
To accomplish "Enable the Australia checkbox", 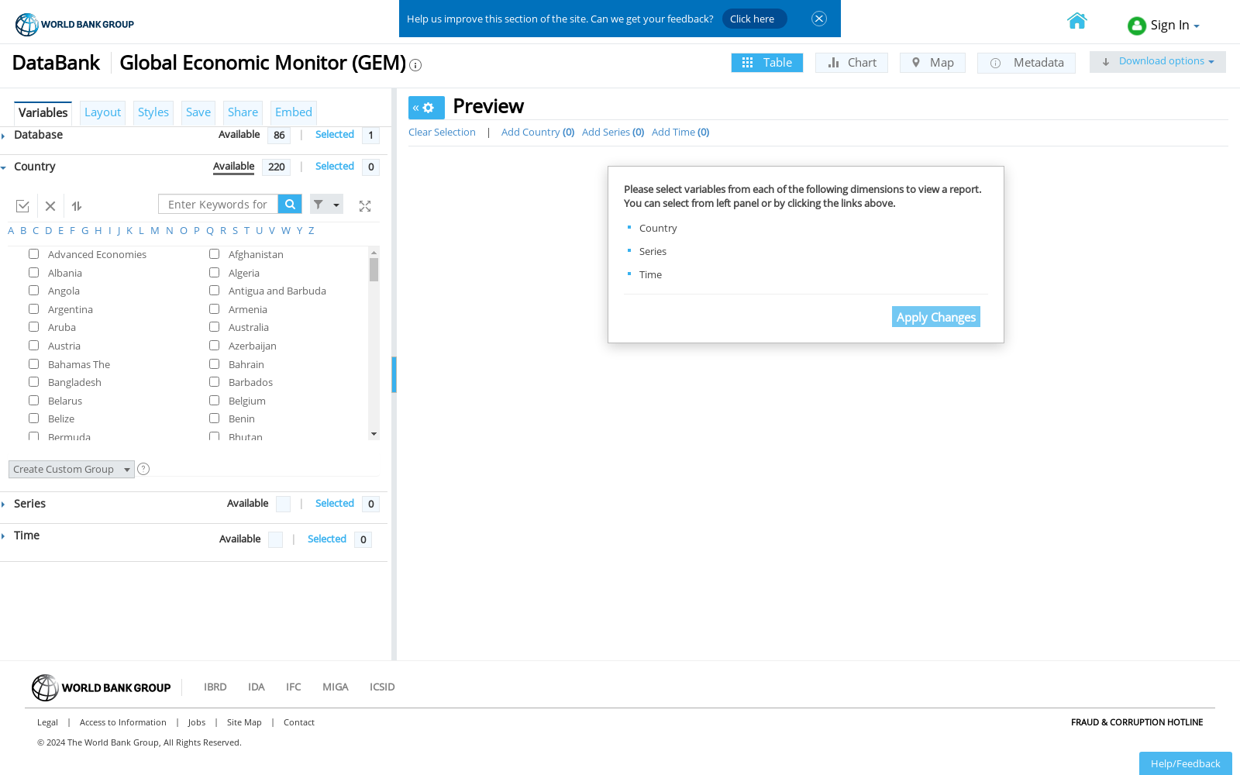I will coord(214,327).
